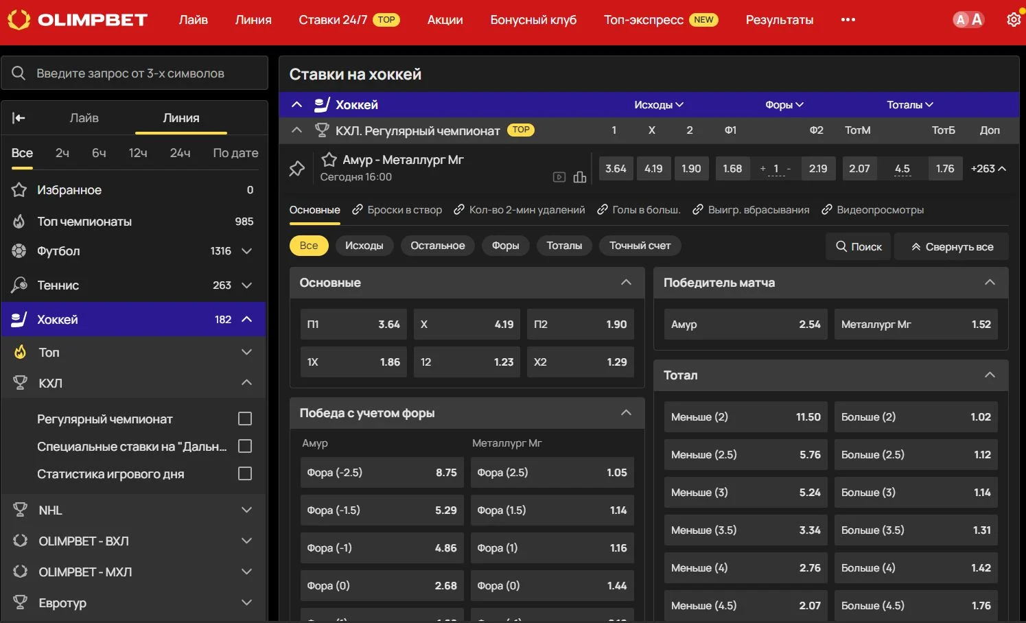This screenshot has height=623, width=1026.
Task: Collapse the Победитель матча section
Action: 990,283
